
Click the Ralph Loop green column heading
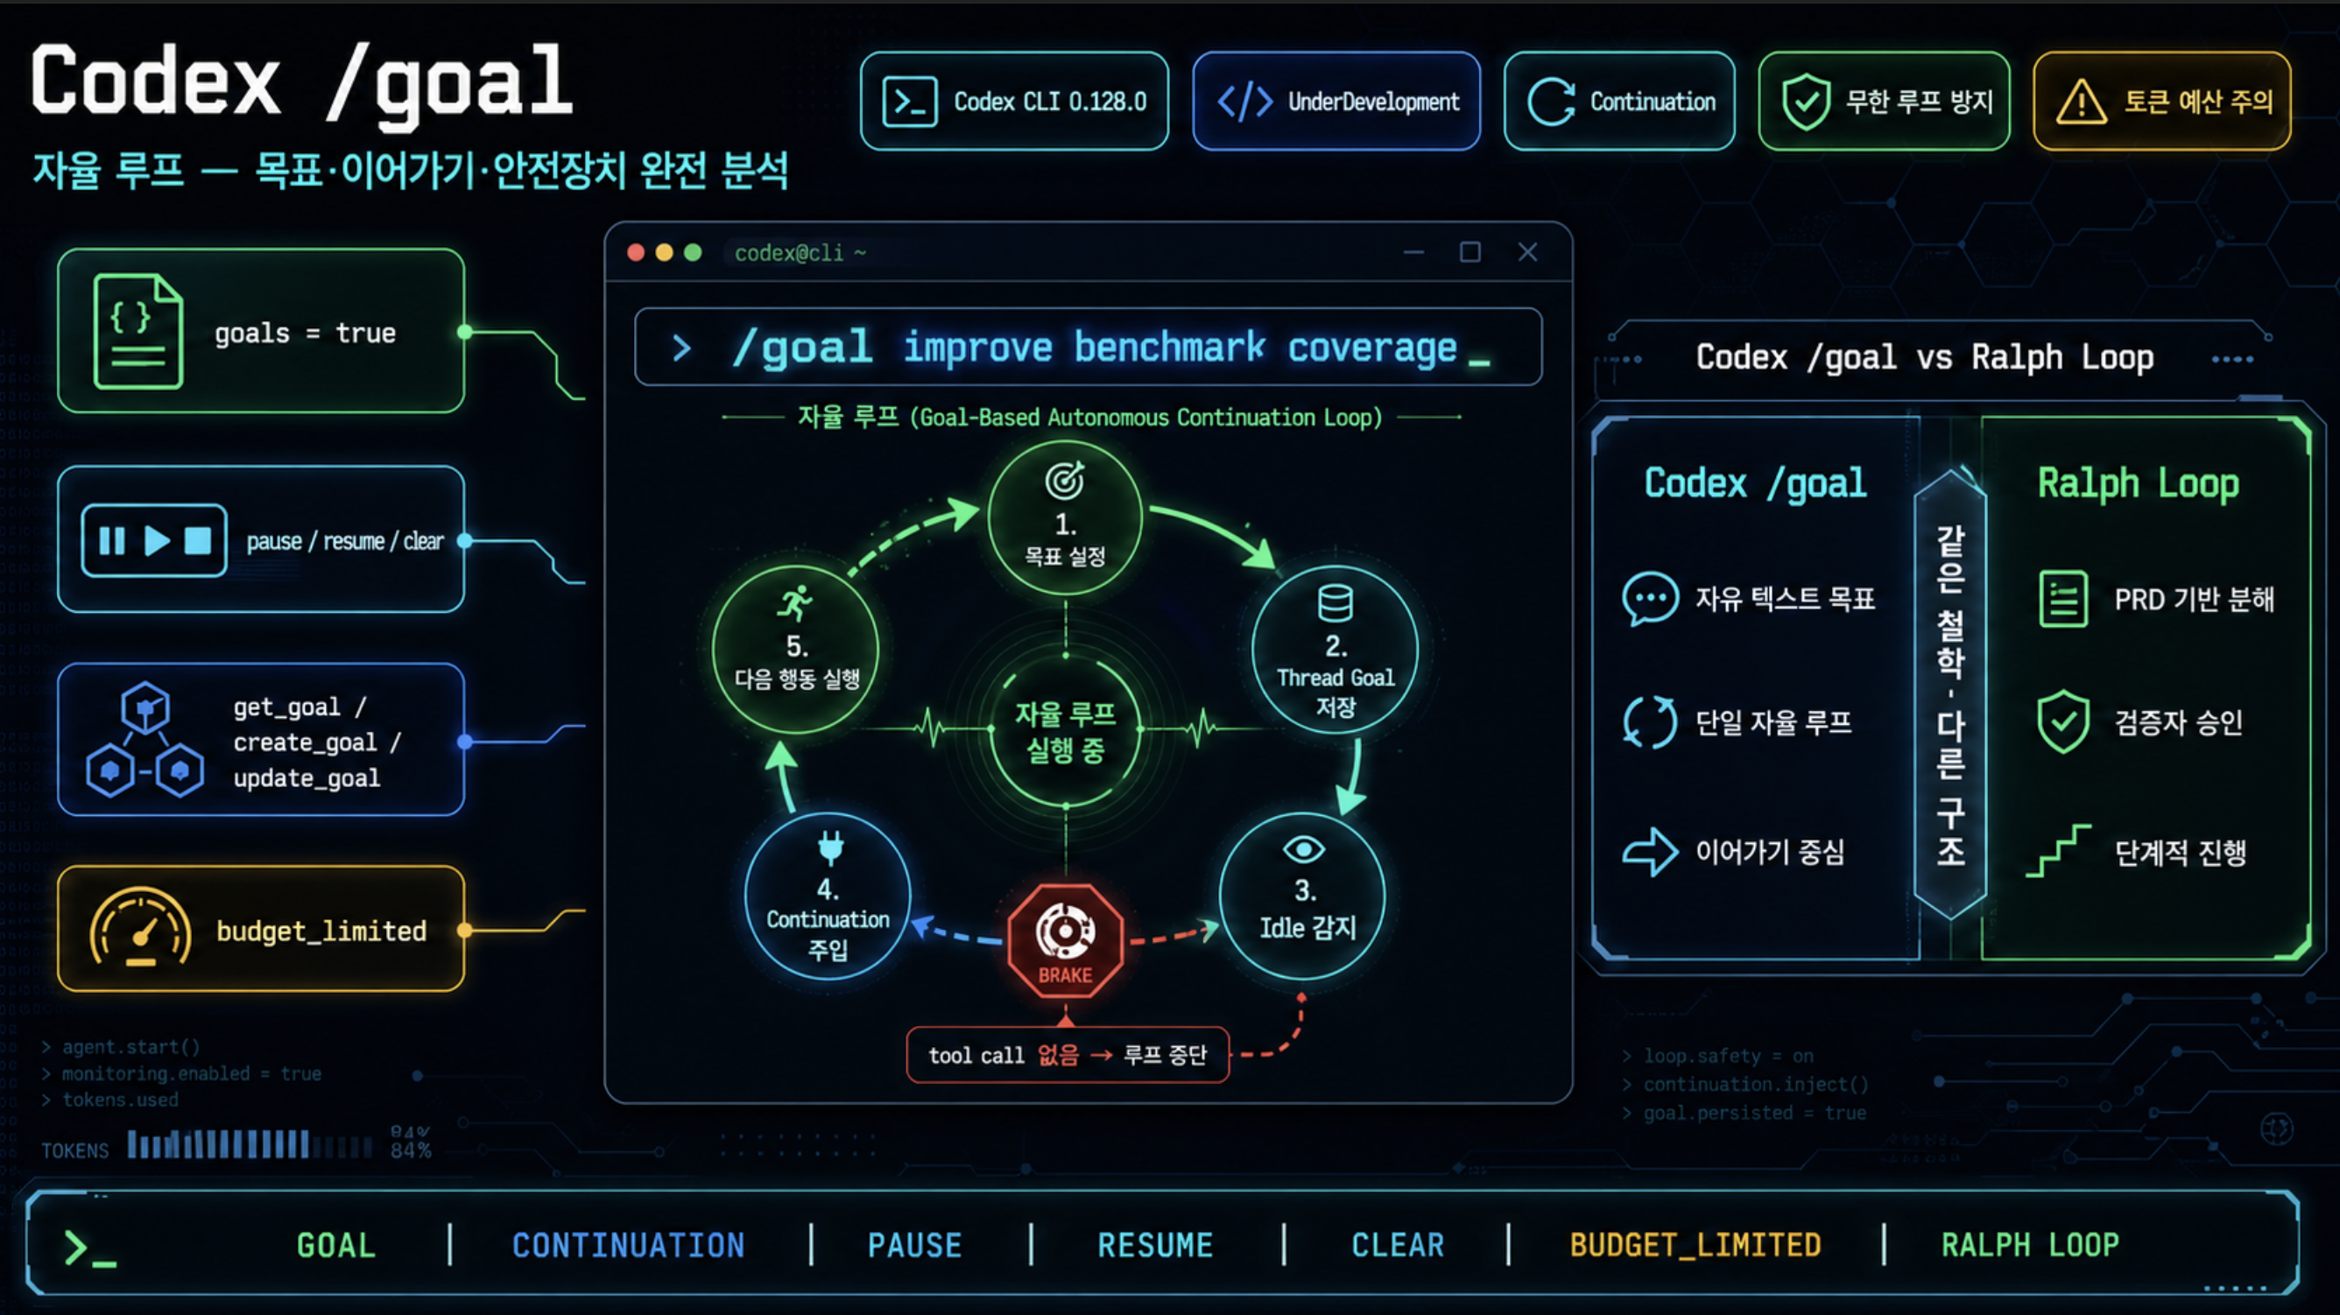(2139, 483)
